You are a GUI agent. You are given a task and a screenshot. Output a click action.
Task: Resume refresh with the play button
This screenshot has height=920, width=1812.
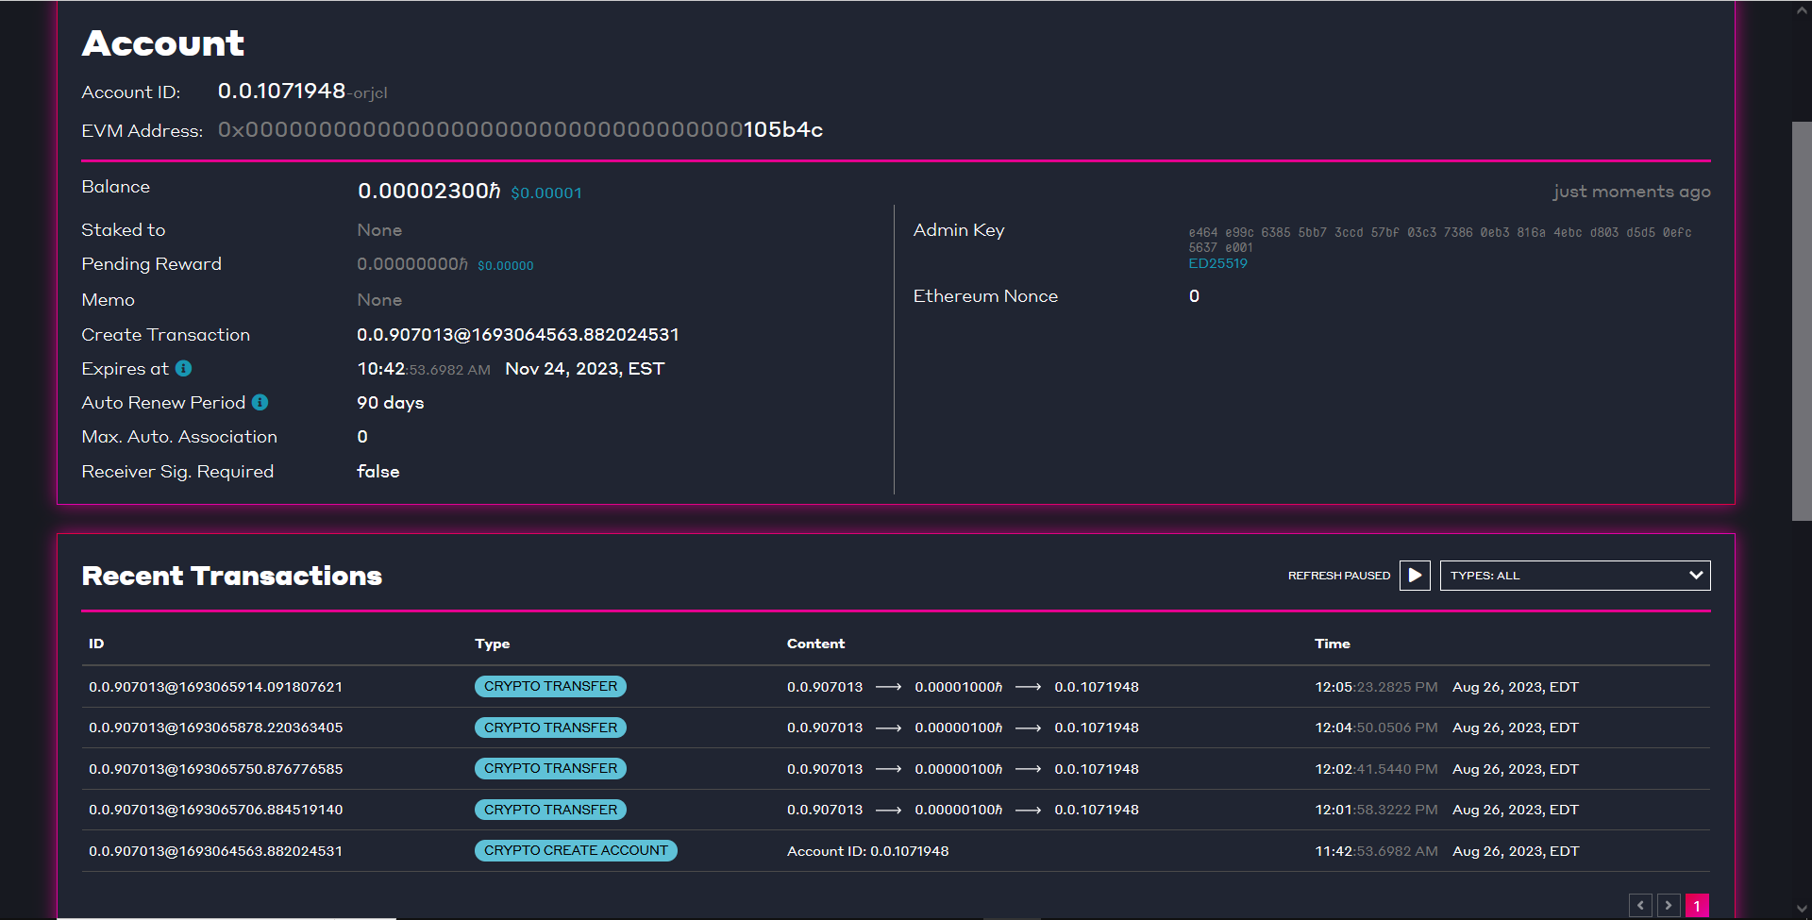click(x=1415, y=576)
